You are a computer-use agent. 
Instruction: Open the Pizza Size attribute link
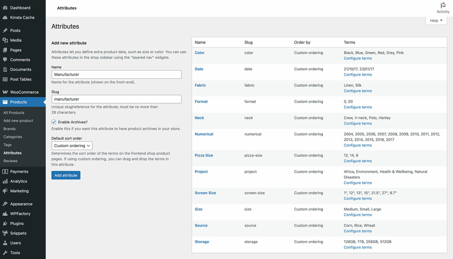[204, 155]
